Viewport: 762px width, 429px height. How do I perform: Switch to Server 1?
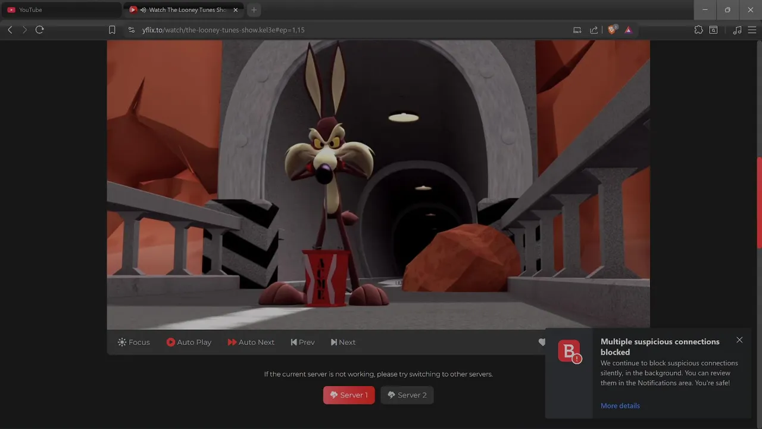[349, 395]
